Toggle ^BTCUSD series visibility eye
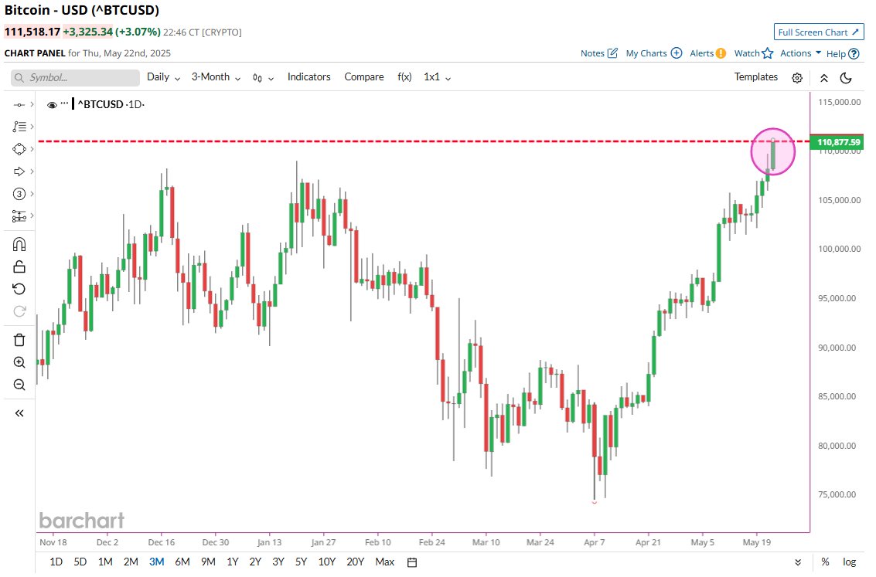The image size is (876, 577). (52, 105)
